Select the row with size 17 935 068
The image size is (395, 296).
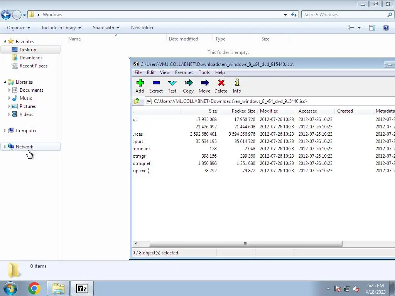(263, 119)
